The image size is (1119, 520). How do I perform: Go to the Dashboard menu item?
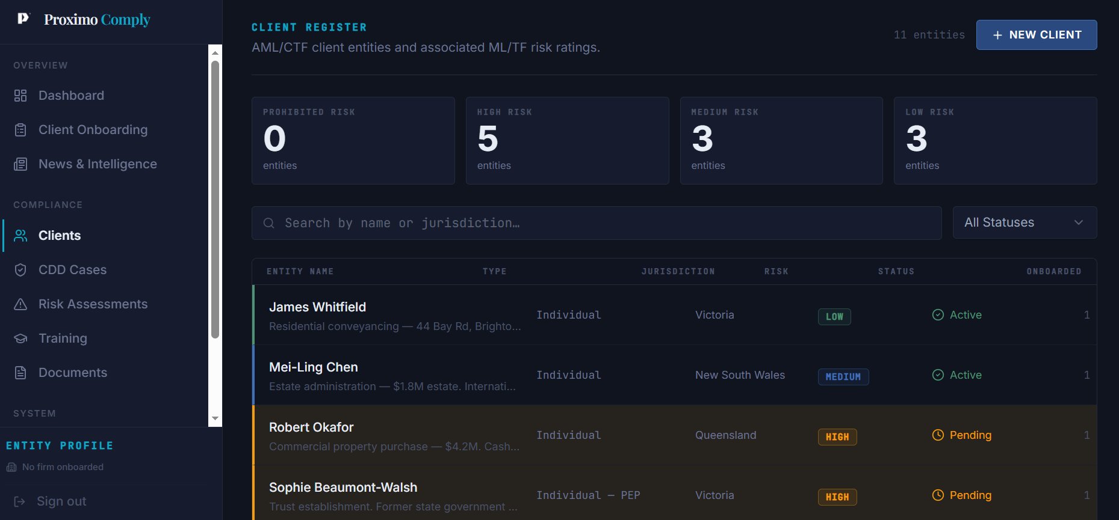[71, 96]
